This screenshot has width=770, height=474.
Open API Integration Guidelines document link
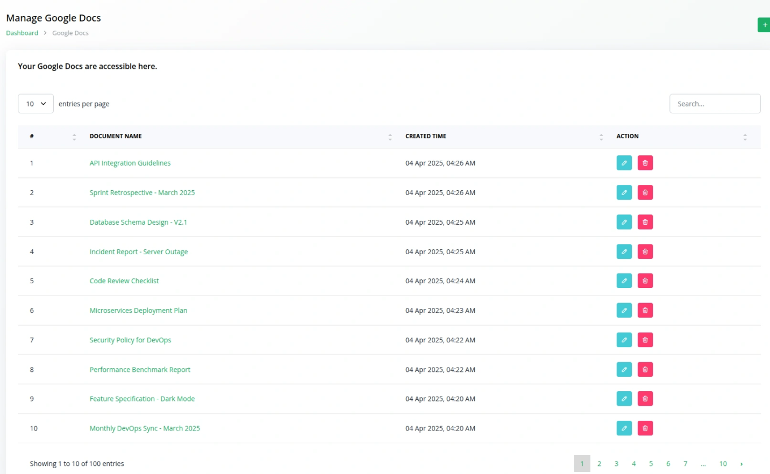click(x=130, y=163)
